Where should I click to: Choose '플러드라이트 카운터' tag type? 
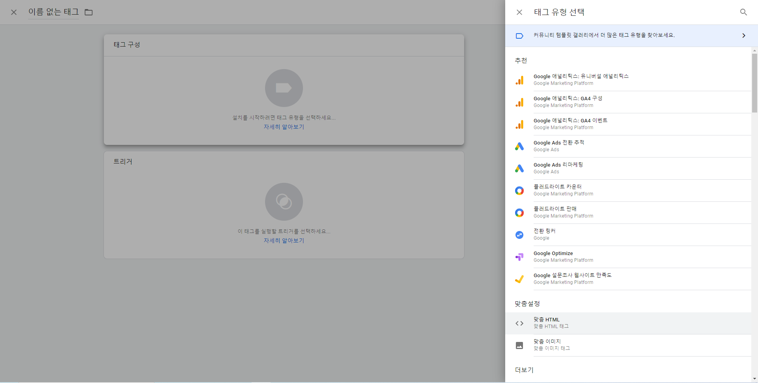point(628,191)
